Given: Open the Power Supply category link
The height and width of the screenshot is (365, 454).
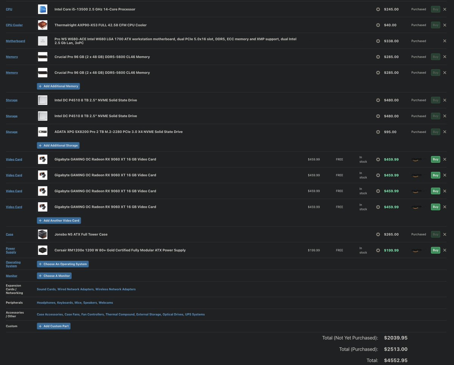Looking at the screenshot, I should 11,250.
